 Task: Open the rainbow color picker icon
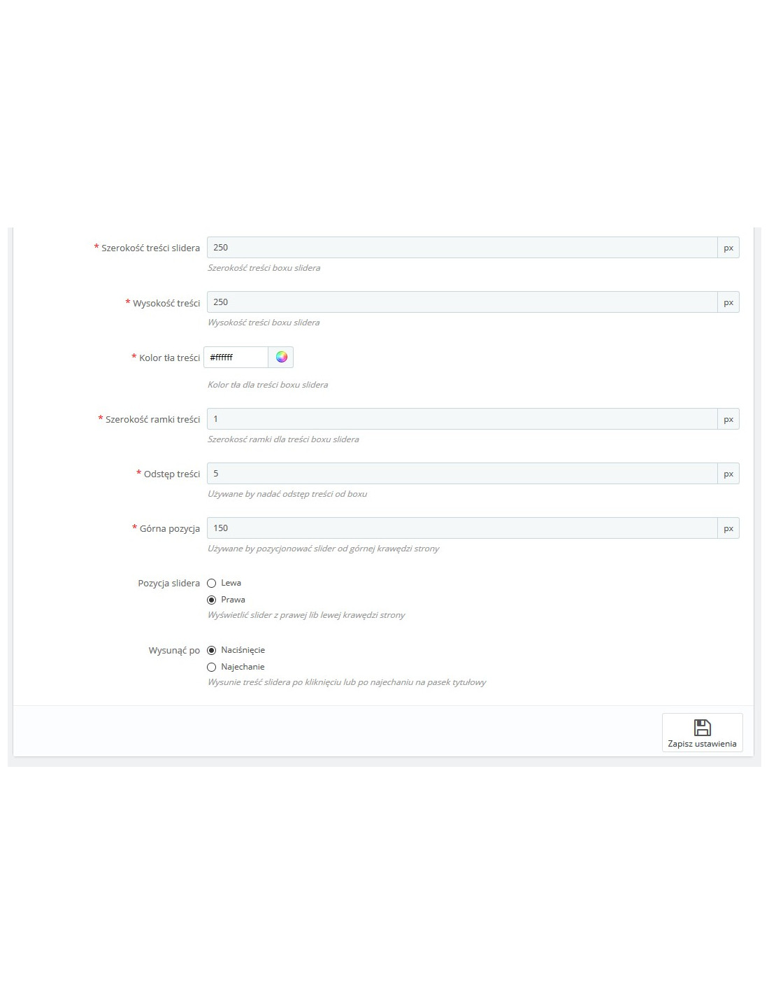tap(281, 357)
